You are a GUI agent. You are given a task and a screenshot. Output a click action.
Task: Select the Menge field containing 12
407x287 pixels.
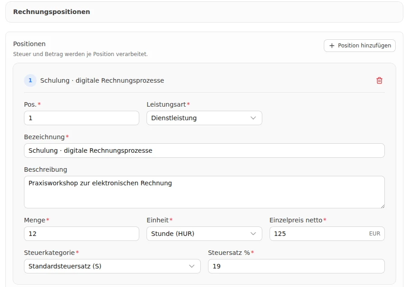[81, 234]
